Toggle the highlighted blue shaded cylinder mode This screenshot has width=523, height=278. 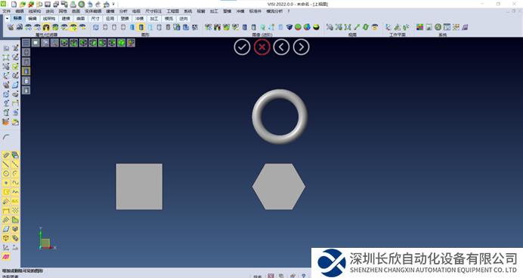pos(141,27)
